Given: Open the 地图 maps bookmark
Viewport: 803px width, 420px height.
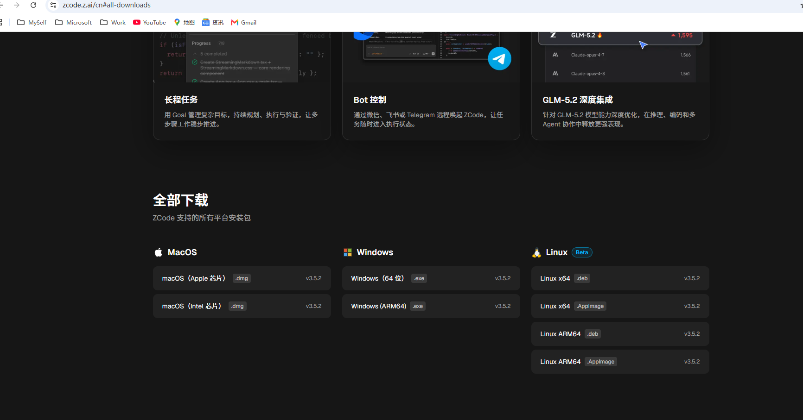Looking at the screenshot, I should pyautogui.click(x=184, y=22).
